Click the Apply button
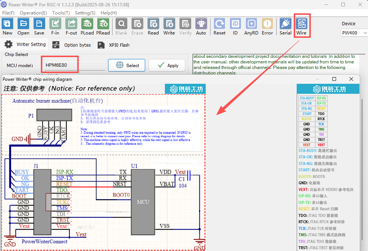The height and width of the screenshot is (251, 368). click(167, 65)
